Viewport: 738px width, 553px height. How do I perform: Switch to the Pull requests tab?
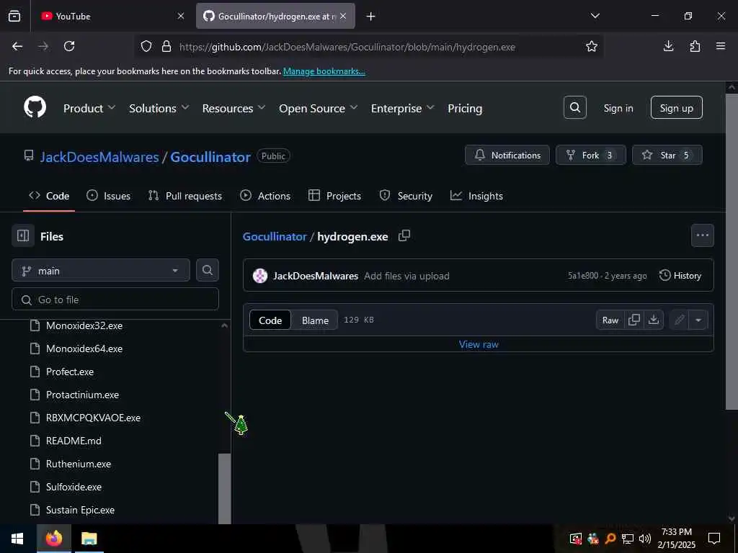(x=185, y=196)
